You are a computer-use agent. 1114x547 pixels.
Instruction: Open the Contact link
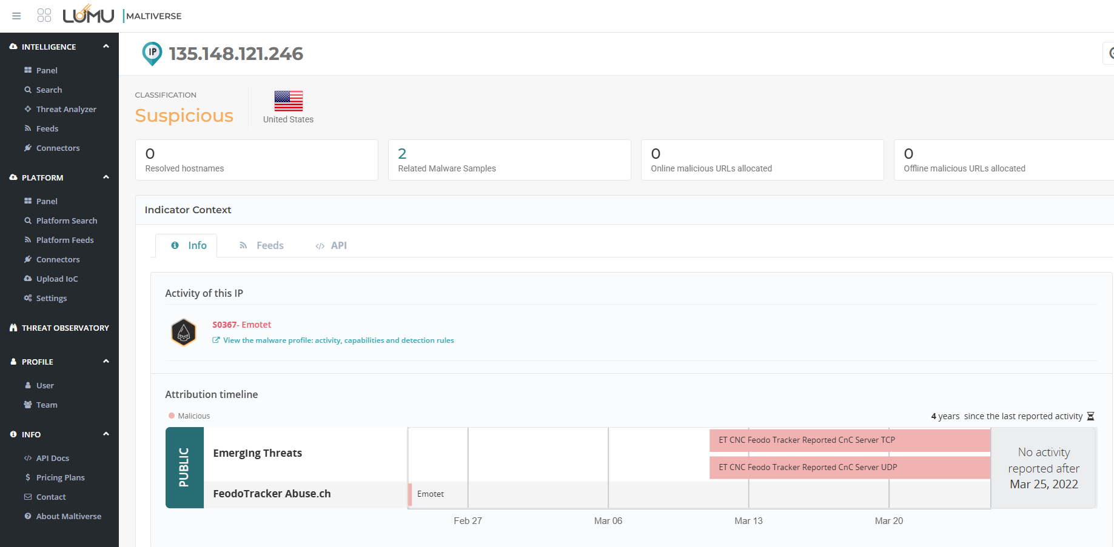(x=51, y=497)
